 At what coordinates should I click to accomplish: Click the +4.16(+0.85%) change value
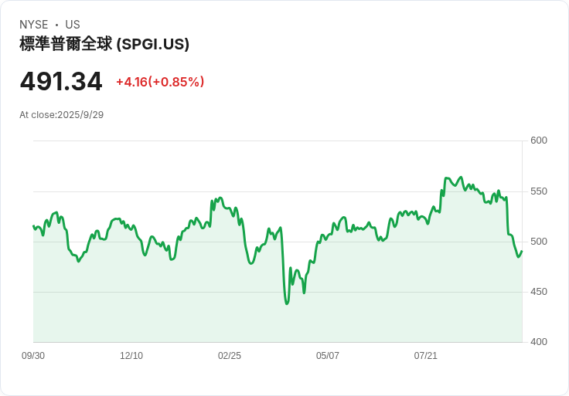[160, 82]
